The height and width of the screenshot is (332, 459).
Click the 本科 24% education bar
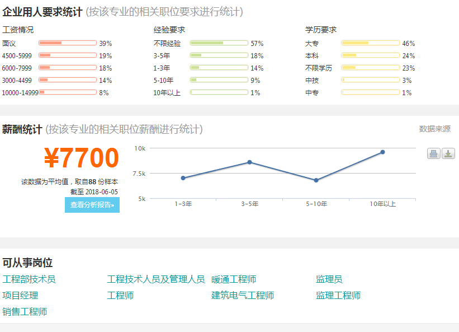[x=370, y=55]
